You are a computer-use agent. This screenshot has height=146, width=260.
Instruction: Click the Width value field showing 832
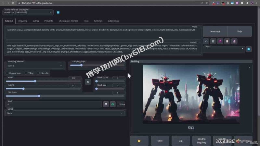click(75, 78)
